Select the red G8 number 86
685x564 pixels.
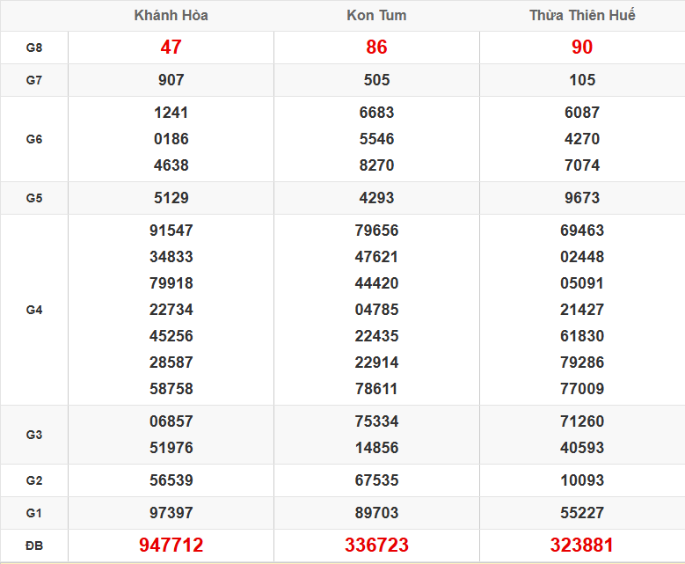click(x=376, y=48)
